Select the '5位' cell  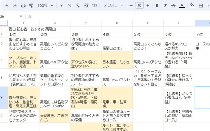pos(148,34)
